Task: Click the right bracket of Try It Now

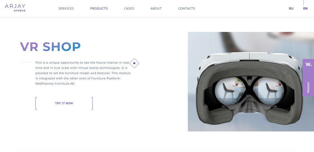Action: click(92, 103)
